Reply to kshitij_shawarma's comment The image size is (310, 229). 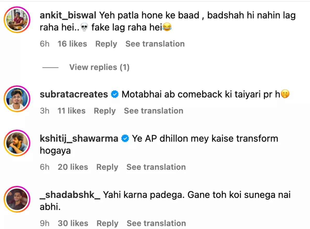(x=107, y=167)
